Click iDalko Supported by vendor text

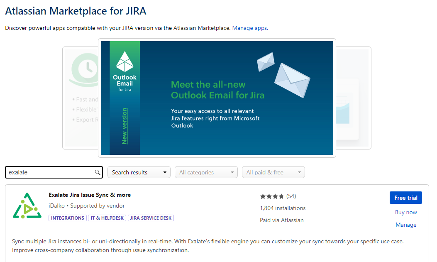click(x=86, y=206)
